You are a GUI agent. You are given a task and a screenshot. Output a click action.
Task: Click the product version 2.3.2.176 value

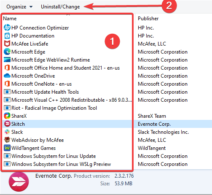[124, 176]
